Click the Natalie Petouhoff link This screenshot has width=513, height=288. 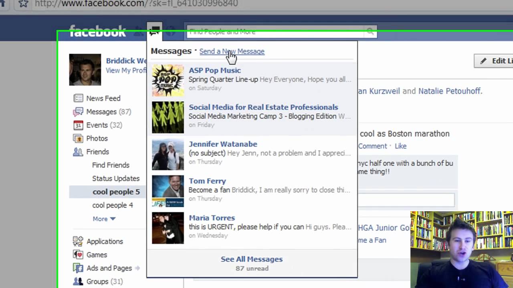[449, 91]
